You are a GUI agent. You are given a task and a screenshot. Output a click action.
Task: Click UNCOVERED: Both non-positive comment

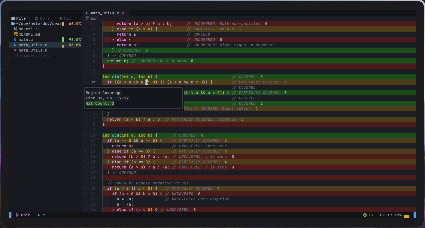coord(223,24)
